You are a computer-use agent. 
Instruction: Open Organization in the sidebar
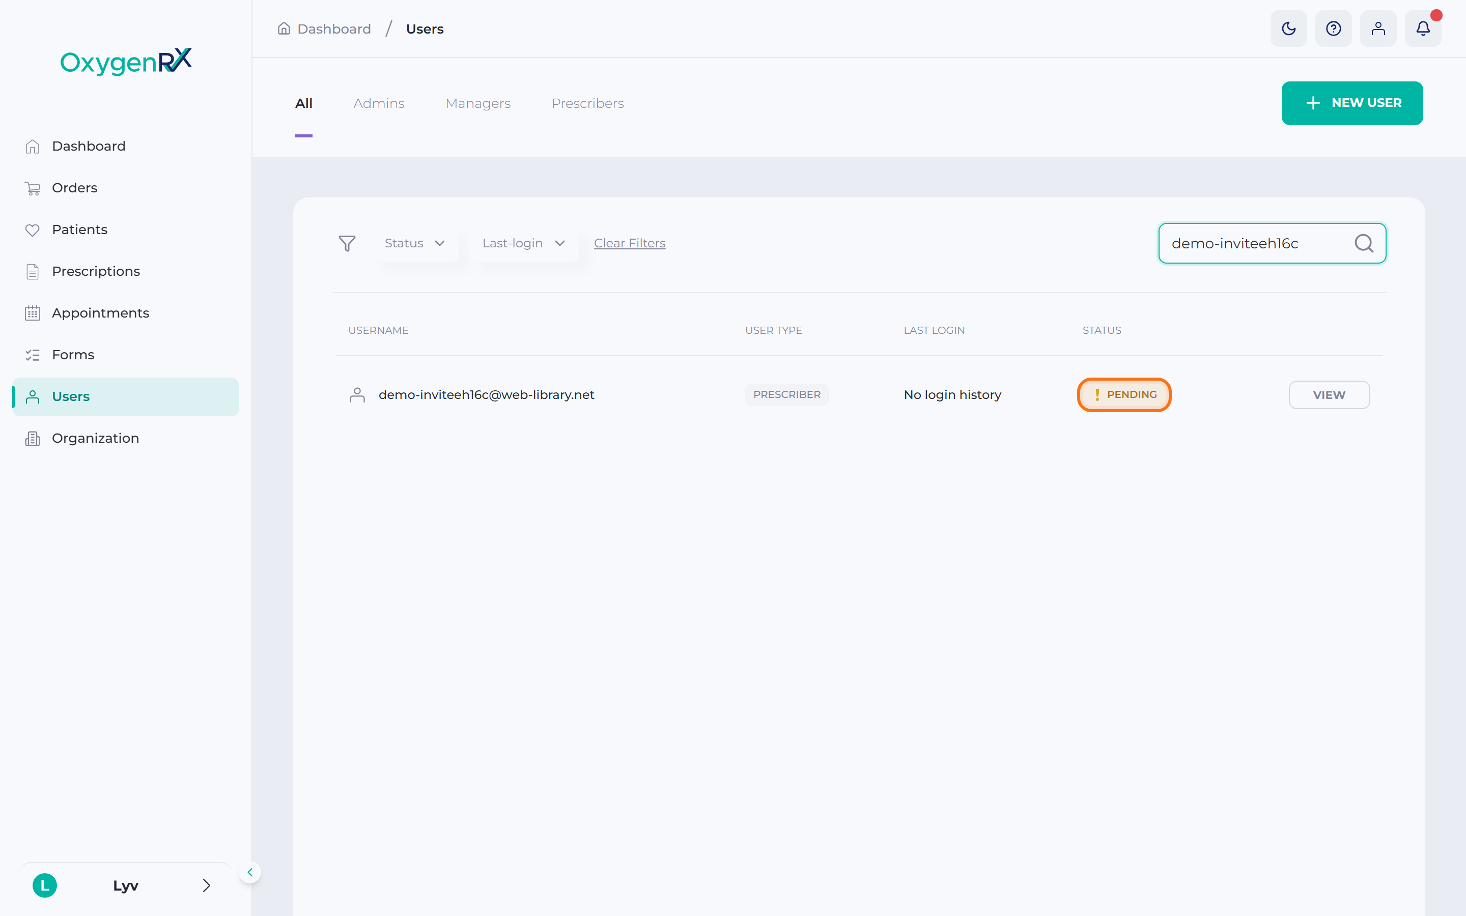point(126,439)
